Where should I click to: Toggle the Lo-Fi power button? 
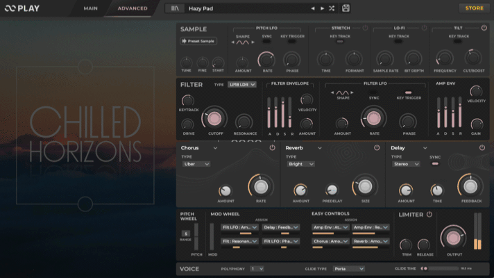click(425, 28)
